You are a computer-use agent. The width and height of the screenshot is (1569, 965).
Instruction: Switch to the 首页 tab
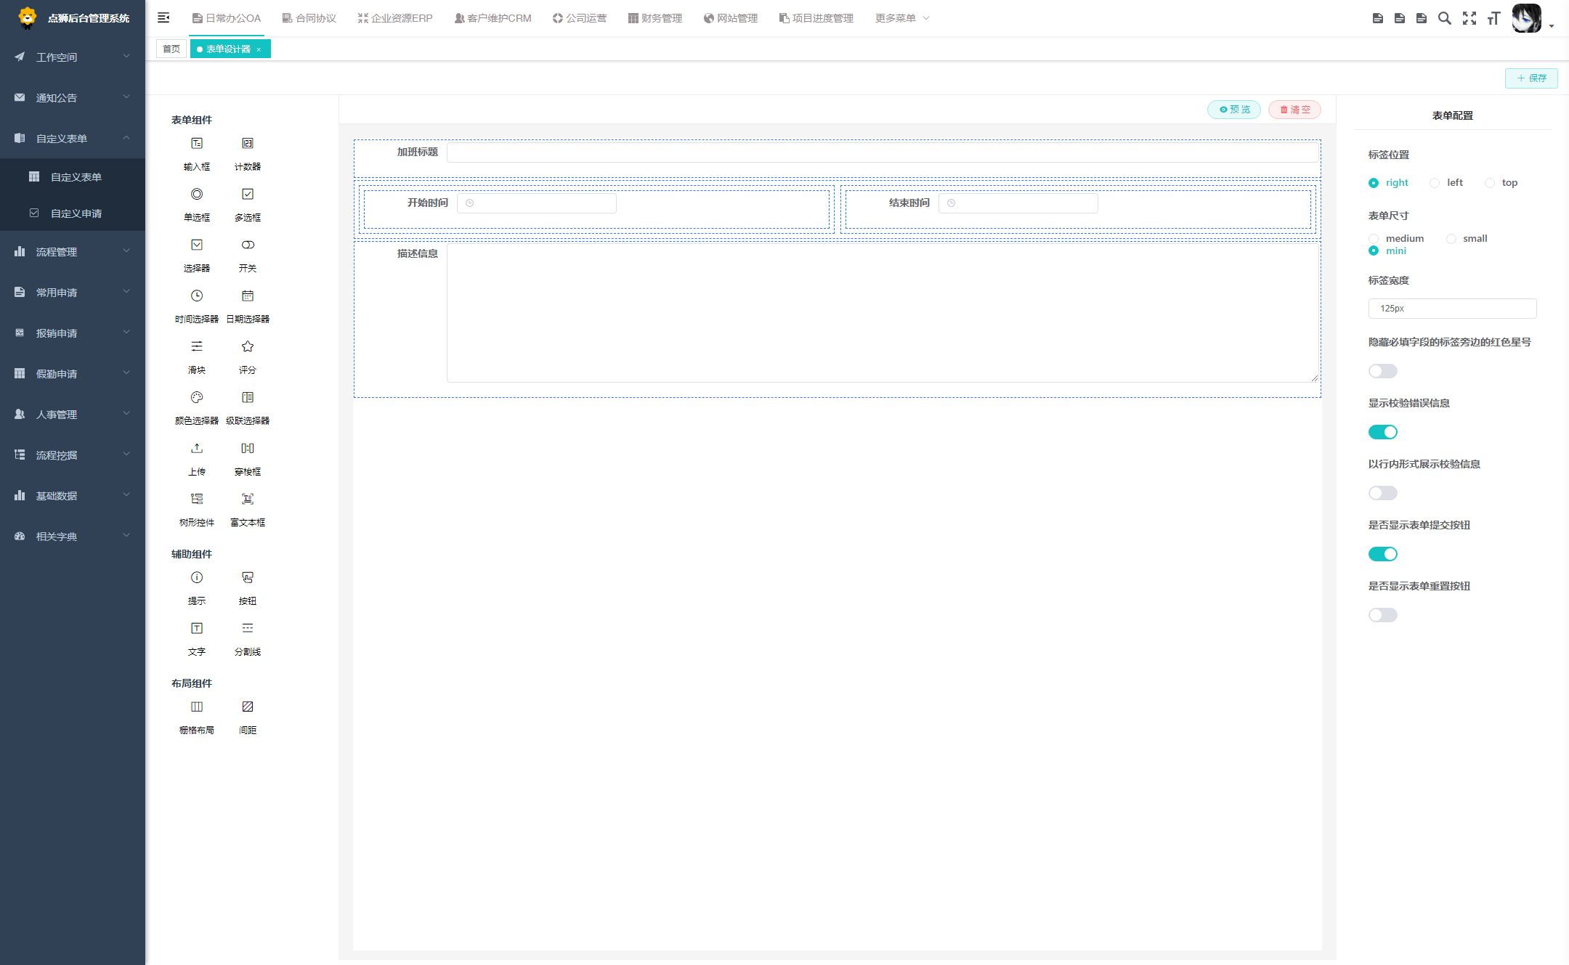(x=171, y=49)
